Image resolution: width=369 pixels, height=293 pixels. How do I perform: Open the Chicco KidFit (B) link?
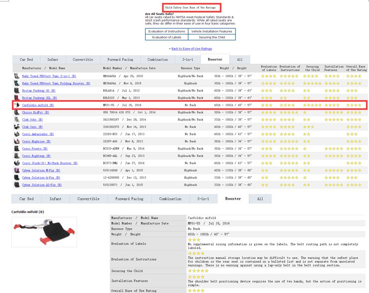(35, 112)
